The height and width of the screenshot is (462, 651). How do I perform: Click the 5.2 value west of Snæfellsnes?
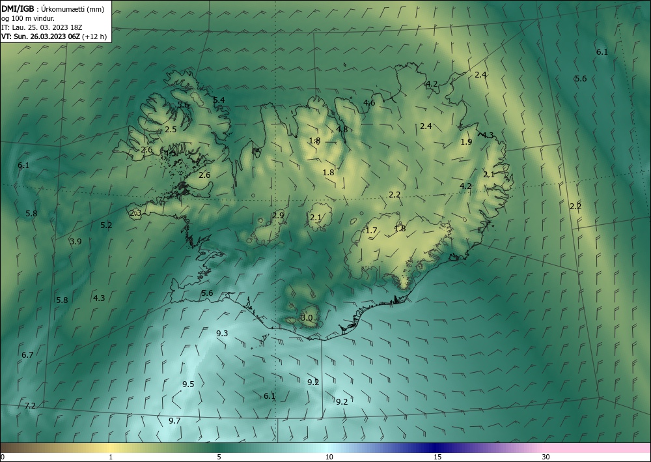pyautogui.click(x=106, y=225)
